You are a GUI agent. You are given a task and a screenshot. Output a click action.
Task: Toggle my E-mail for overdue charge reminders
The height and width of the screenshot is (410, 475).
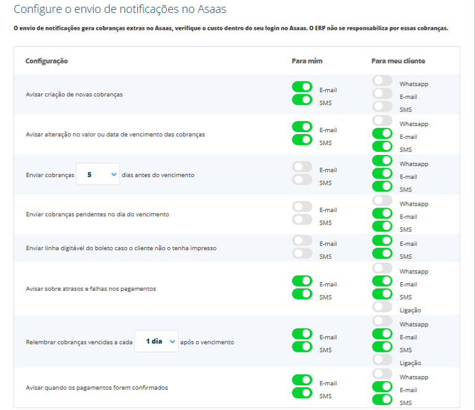coord(302,334)
